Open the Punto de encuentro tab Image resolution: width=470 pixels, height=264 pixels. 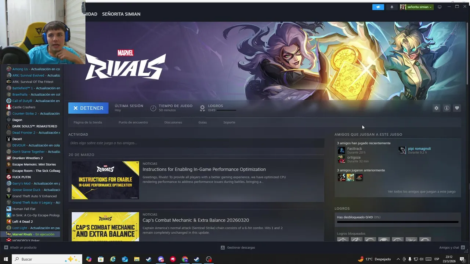tap(133, 122)
